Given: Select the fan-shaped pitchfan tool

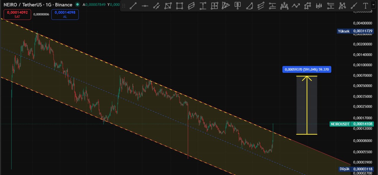Looking at the screenshot, I should pyautogui.click(x=226, y=6).
